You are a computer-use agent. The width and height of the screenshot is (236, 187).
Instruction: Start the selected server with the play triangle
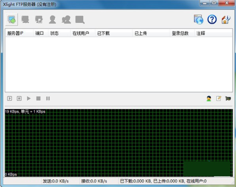tap(29, 98)
